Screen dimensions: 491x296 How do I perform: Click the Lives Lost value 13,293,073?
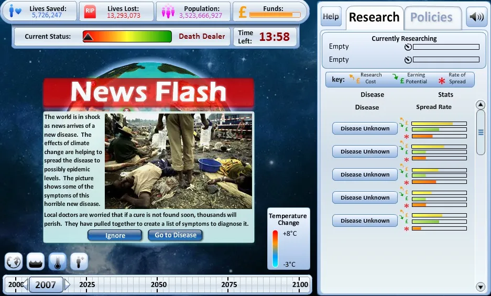[124, 15]
